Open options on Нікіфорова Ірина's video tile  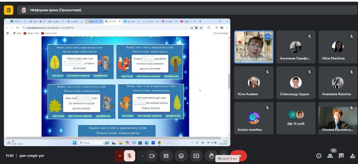tap(268, 36)
